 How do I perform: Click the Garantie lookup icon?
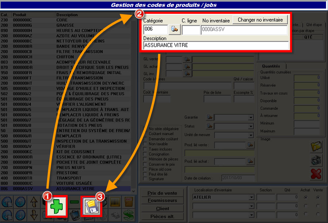210,117
